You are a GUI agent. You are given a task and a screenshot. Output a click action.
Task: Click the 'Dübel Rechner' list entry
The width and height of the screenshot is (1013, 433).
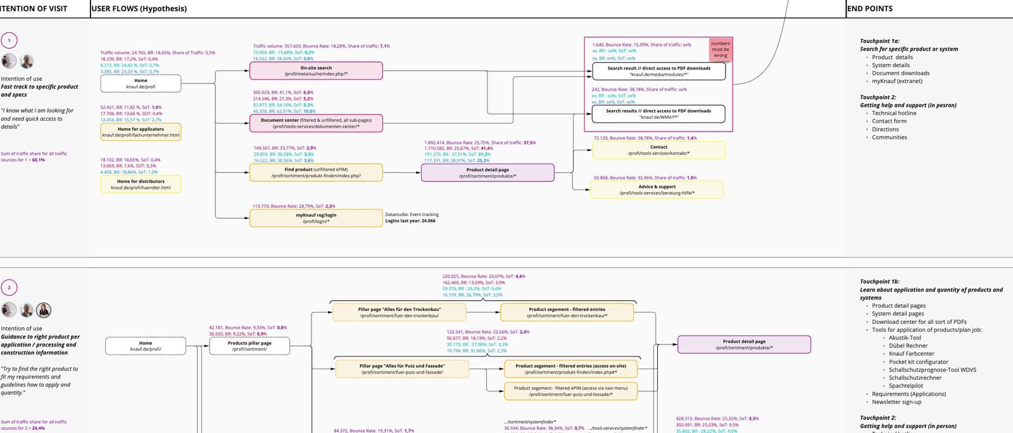(x=908, y=346)
